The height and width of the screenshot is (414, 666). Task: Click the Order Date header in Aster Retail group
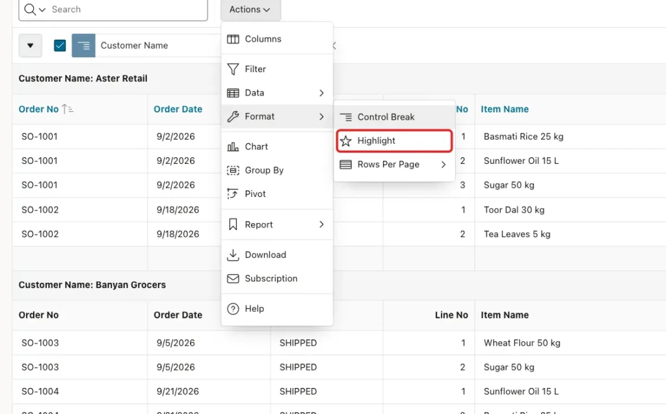[178, 109]
